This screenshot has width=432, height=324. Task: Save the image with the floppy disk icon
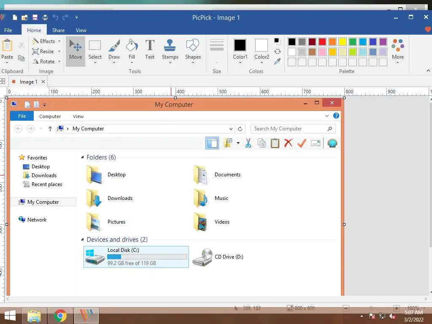35,17
